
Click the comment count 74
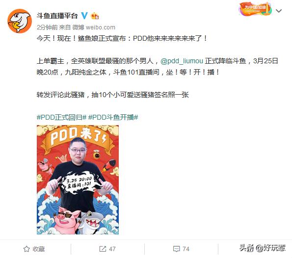(x=186, y=249)
